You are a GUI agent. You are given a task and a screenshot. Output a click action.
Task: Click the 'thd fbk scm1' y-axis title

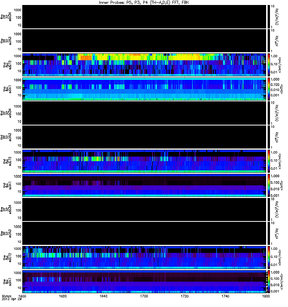tap(7, 185)
